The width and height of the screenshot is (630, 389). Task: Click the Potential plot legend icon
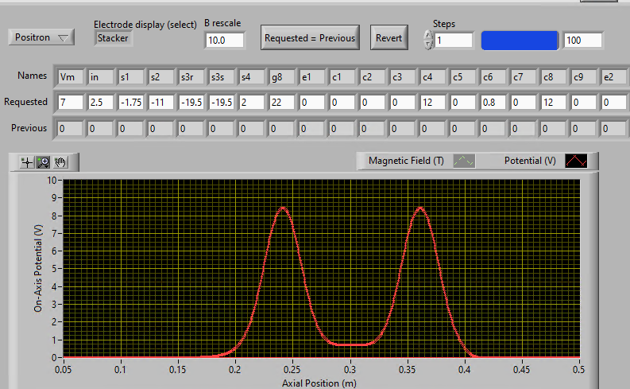tap(576, 161)
